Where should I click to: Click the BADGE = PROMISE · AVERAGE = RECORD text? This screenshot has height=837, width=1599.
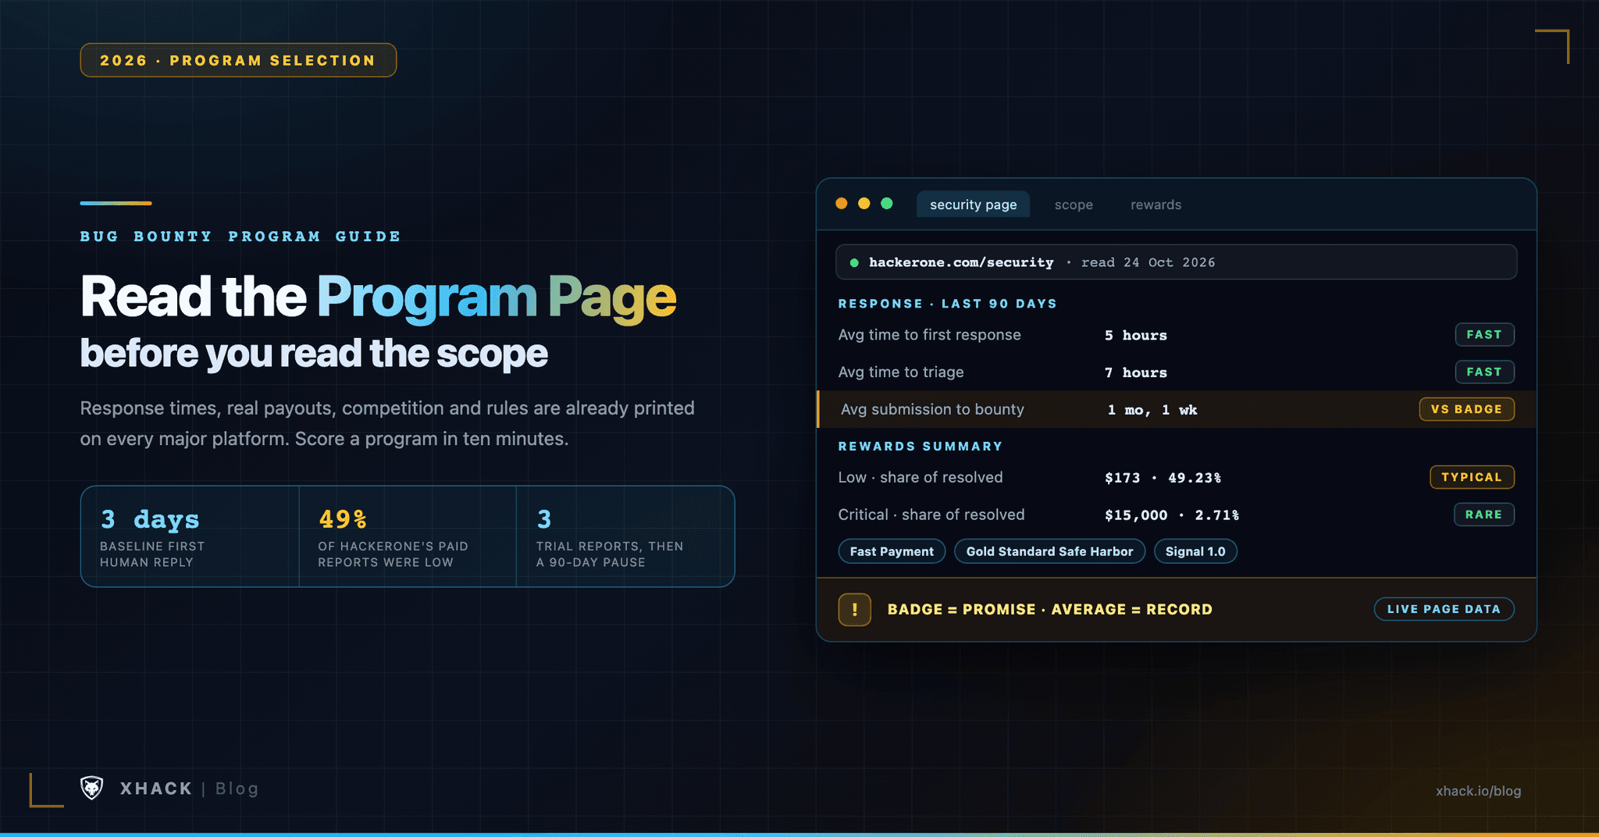pos(1050,610)
